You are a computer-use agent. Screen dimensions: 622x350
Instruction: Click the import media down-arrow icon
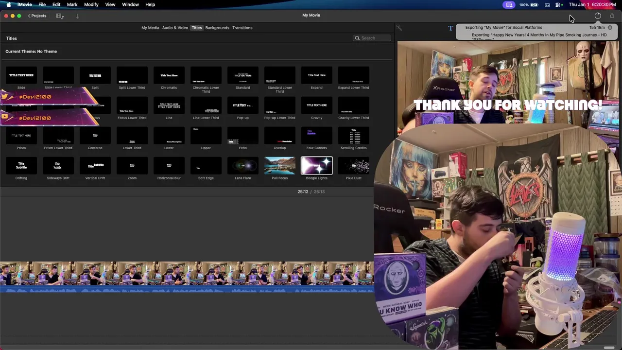coord(77,16)
